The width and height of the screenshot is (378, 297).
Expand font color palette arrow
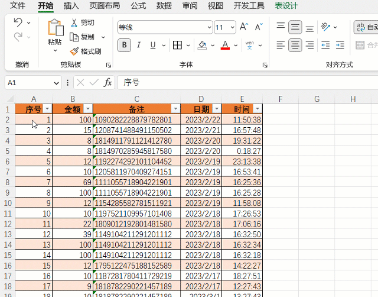[236, 46]
